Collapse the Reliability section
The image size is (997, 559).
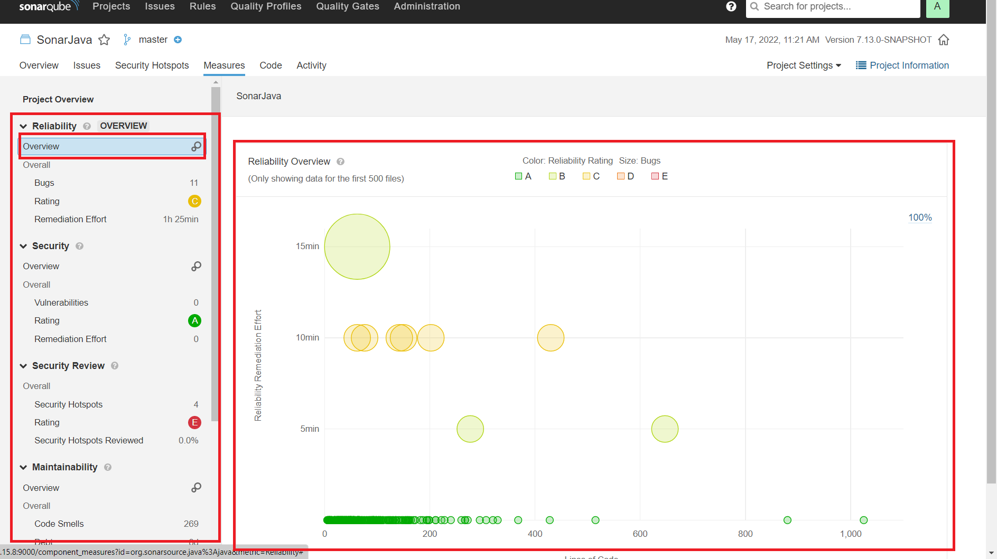click(x=23, y=126)
